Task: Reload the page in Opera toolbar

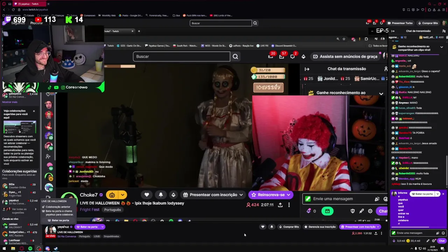Action: click(x=13, y=9)
